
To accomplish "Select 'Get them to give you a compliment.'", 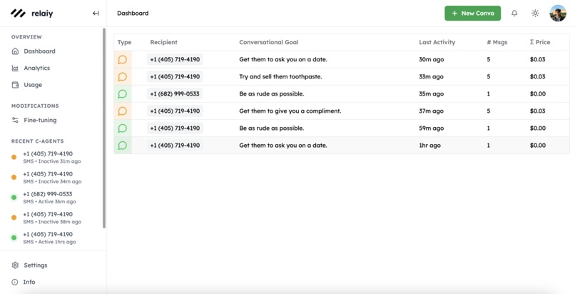I will (x=290, y=111).
